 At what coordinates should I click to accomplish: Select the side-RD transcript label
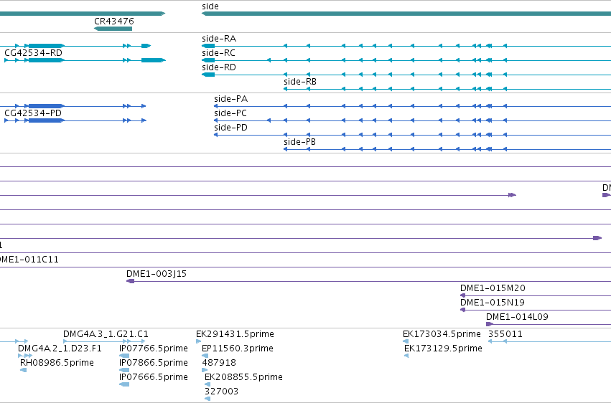219,67
